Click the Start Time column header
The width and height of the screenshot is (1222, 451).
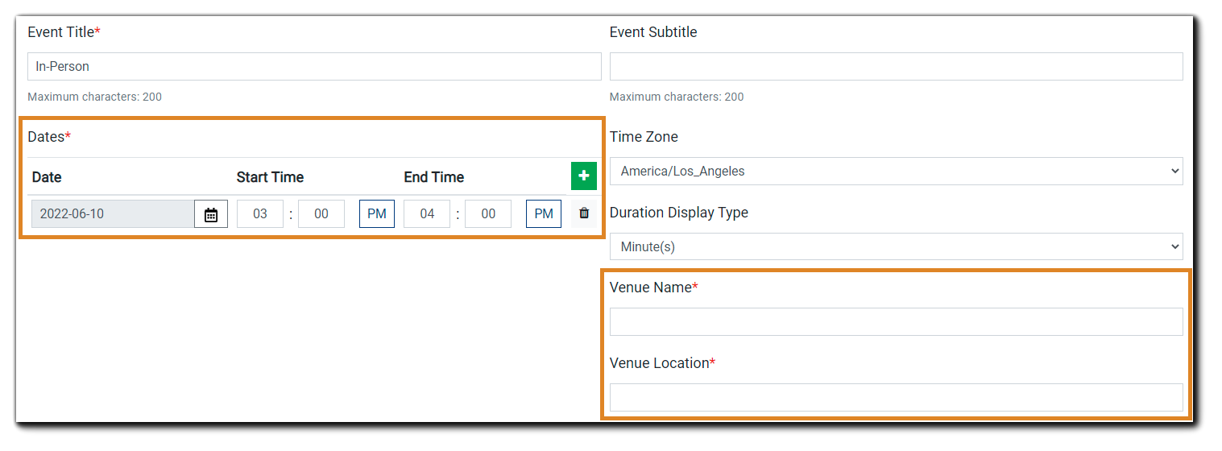coord(270,177)
